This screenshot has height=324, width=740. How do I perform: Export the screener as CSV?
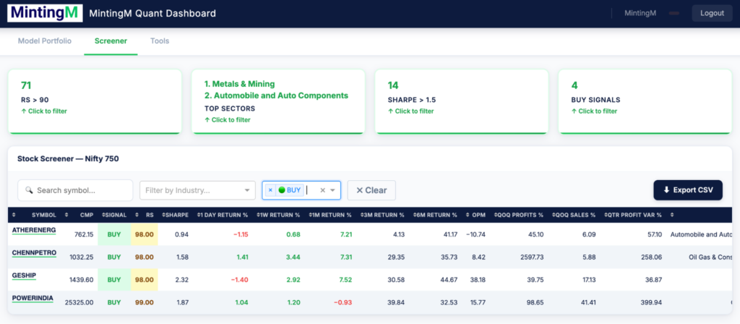687,190
